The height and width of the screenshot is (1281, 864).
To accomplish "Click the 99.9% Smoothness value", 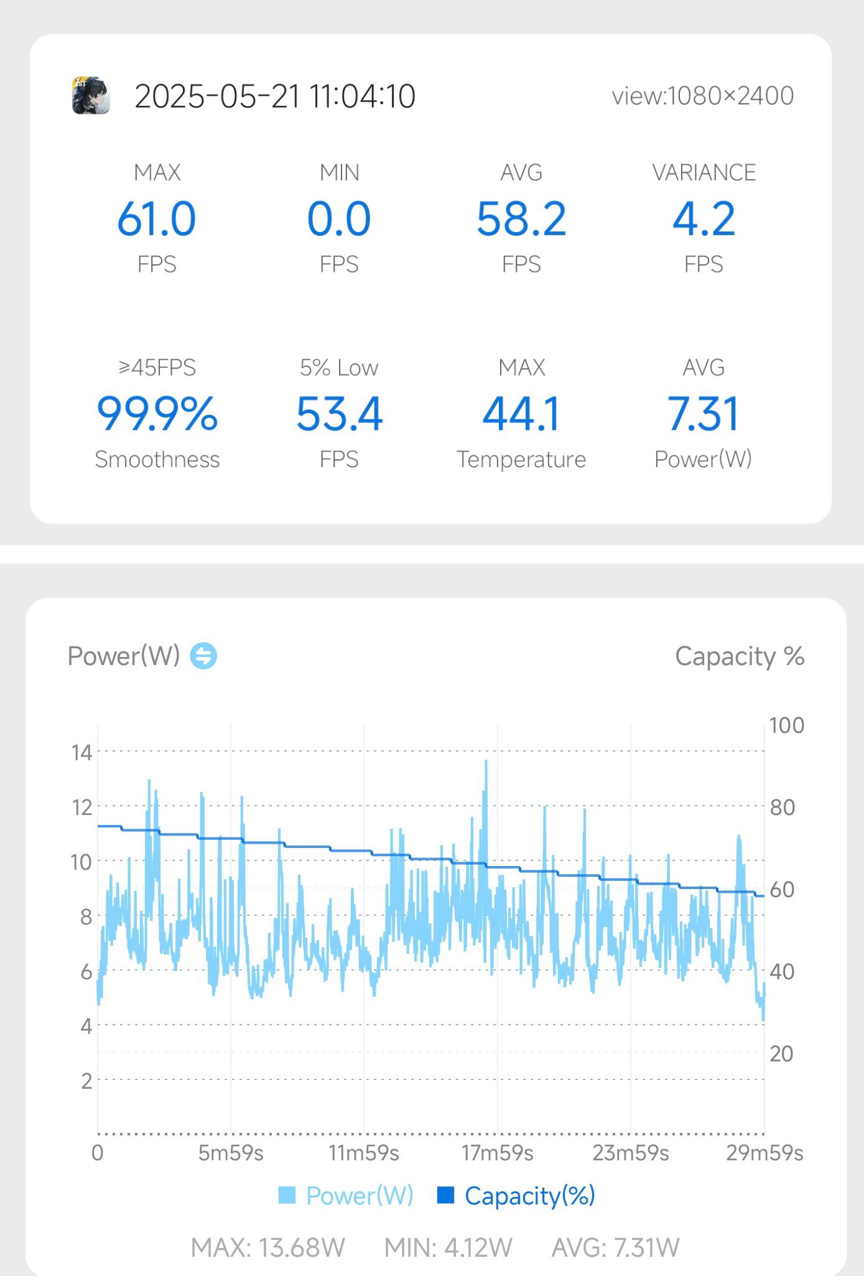I will (x=157, y=414).
